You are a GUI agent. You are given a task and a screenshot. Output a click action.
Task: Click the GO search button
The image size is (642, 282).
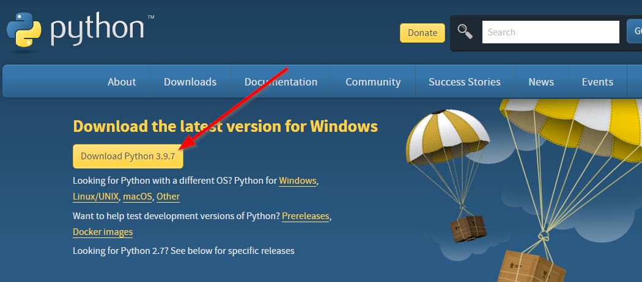[635, 31]
